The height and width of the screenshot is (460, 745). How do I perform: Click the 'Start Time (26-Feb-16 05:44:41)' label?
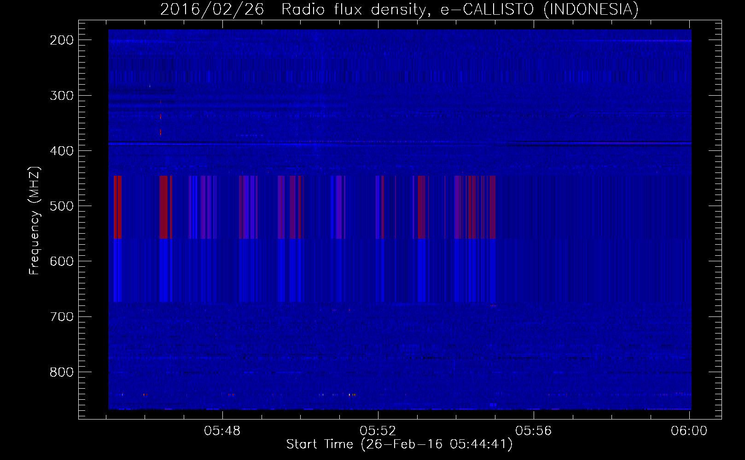coord(400,444)
